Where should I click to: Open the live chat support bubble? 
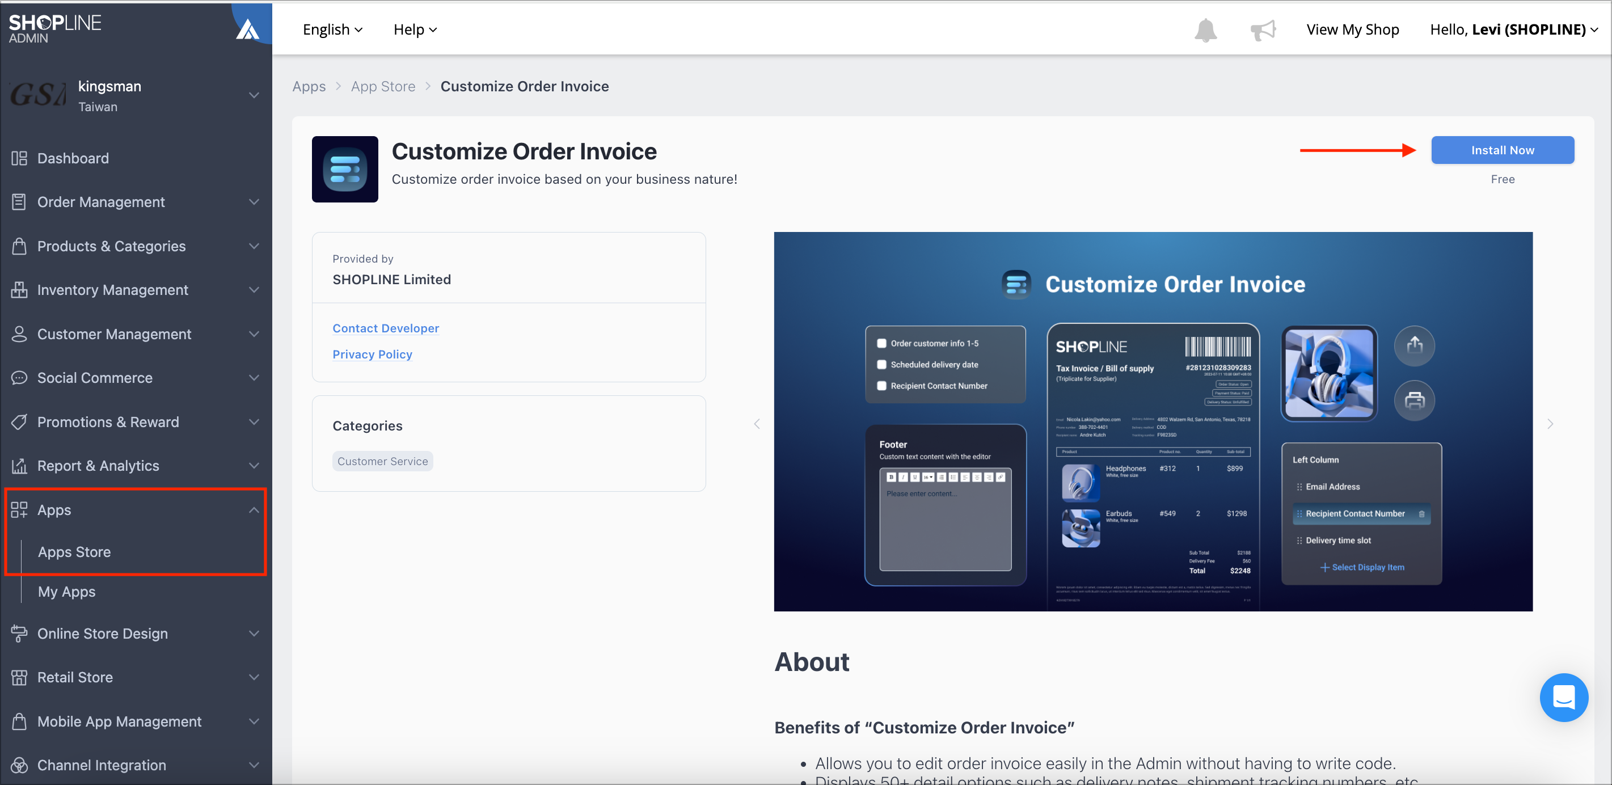coord(1563,697)
